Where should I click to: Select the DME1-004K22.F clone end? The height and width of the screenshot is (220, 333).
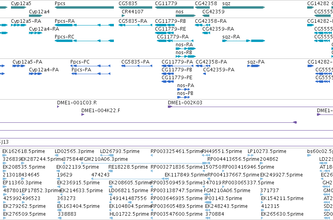[83, 115]
